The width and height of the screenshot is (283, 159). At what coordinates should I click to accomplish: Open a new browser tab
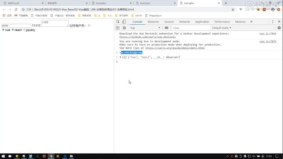[x=226, y=3]
